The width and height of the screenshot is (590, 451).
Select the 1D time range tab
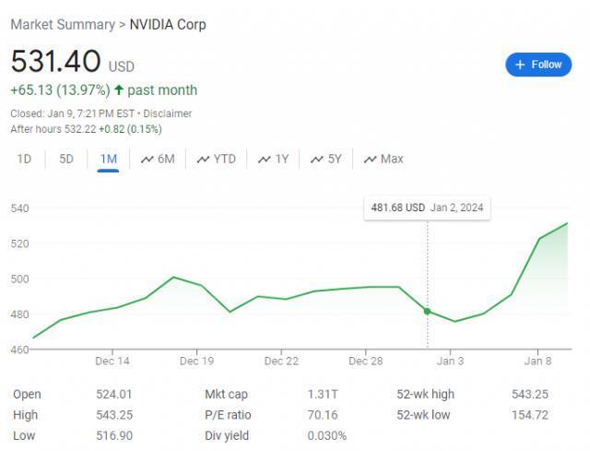[x=24, y=159]
